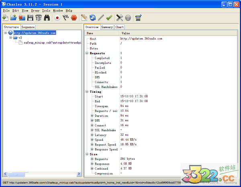Open the Edit menu
Viewport: 241px width, 187px height.
click(16, 10)
